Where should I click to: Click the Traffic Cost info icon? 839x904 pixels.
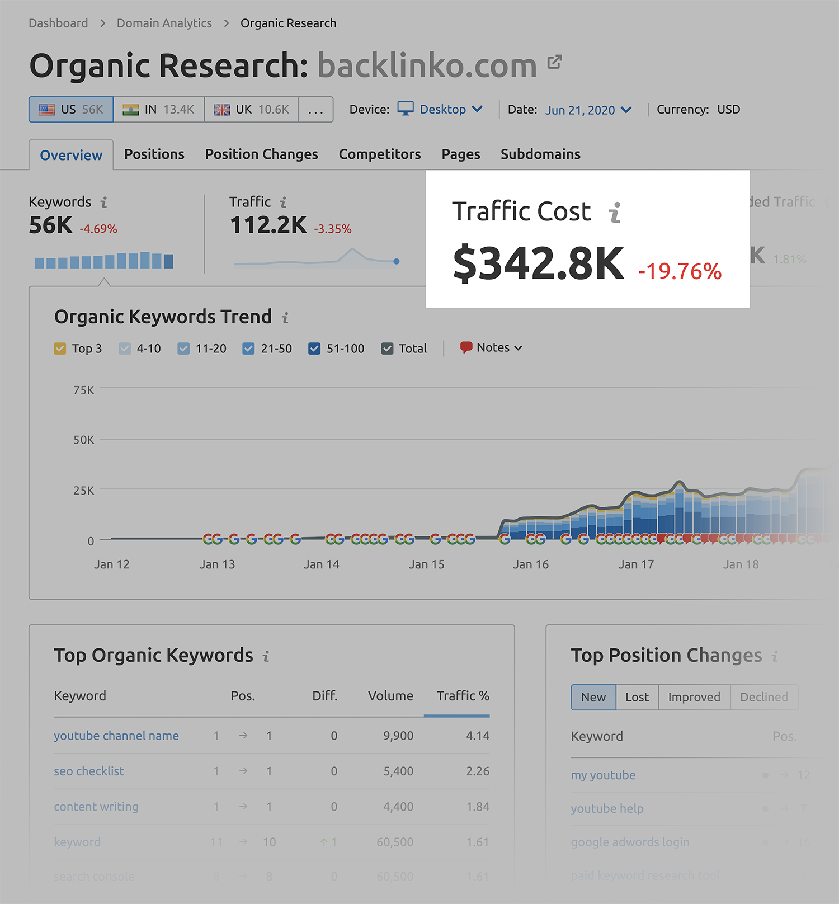[615, 213]
